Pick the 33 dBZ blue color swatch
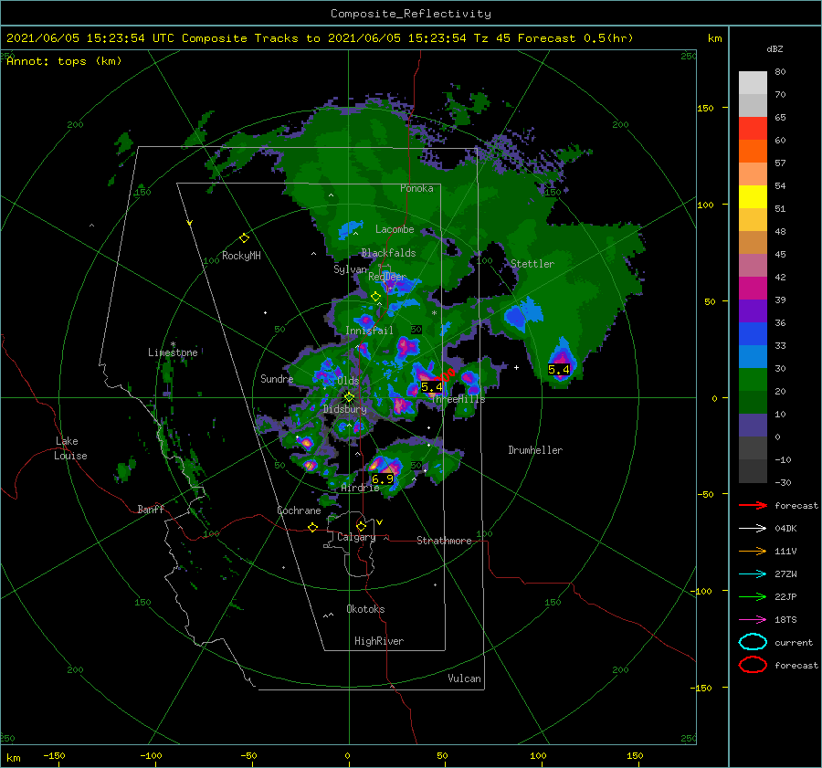Viewport: 822px width, 768px height. coord(753,356)
